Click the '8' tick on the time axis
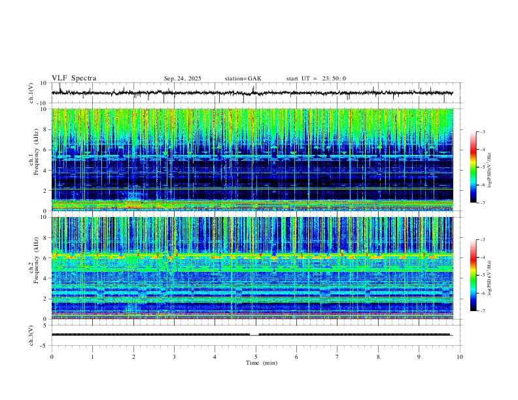 pyautogui.click(x=378, y=357)
